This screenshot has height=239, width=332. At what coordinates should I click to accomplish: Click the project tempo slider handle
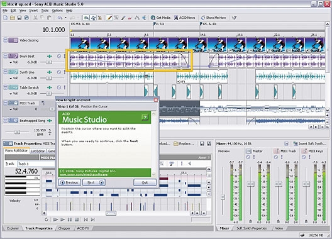[18, 132]
